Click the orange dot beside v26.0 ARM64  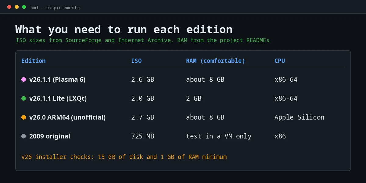point(23,117)
